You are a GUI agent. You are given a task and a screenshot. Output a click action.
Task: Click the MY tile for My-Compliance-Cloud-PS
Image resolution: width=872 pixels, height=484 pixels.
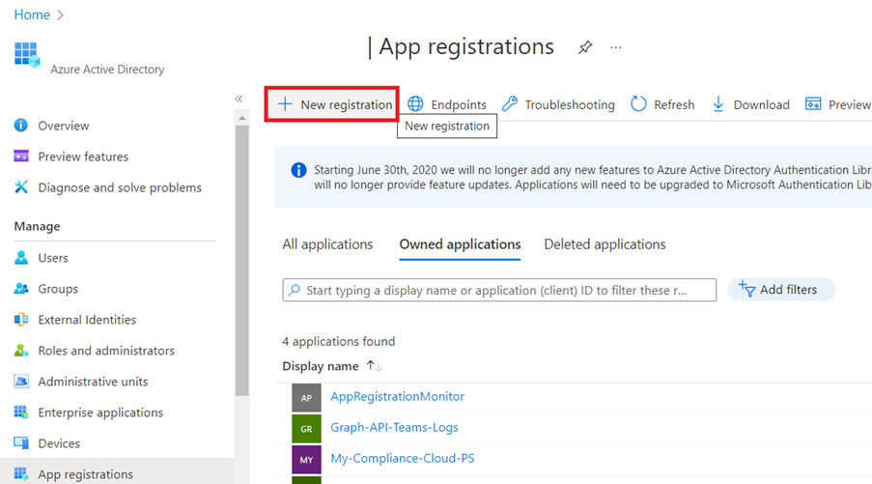point(306,460)
